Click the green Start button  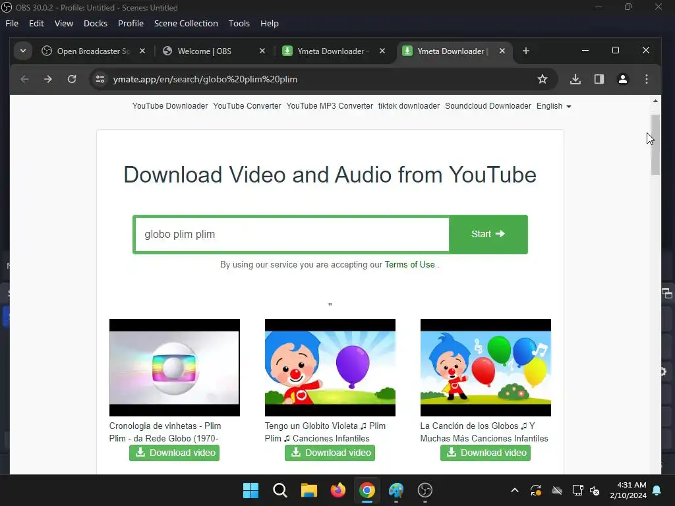tap(488, 234)
